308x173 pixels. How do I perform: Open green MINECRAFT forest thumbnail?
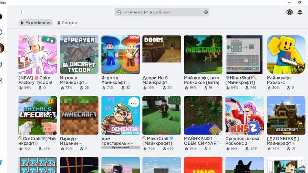(x=203, y=54)
